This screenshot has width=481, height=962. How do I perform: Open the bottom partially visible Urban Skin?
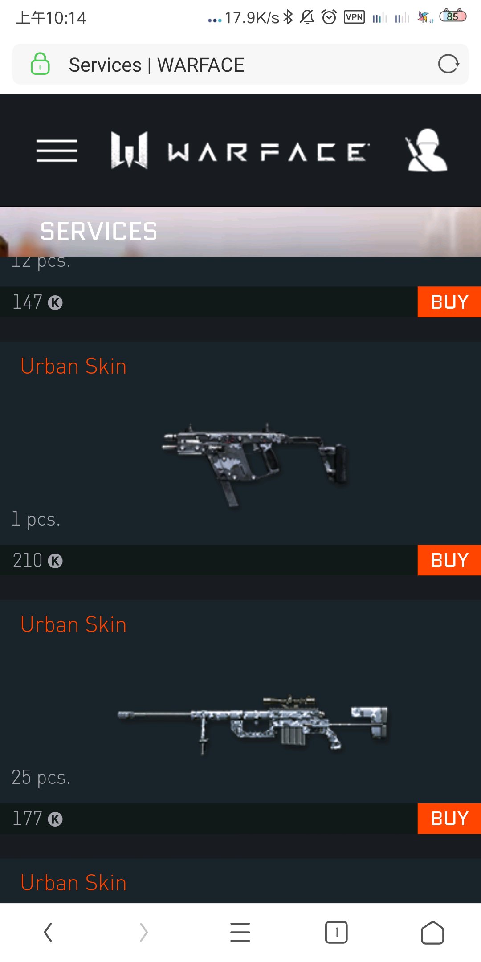(73, 883)
